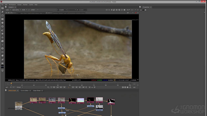Open the 2D view mode dropdown

(130, 13)
